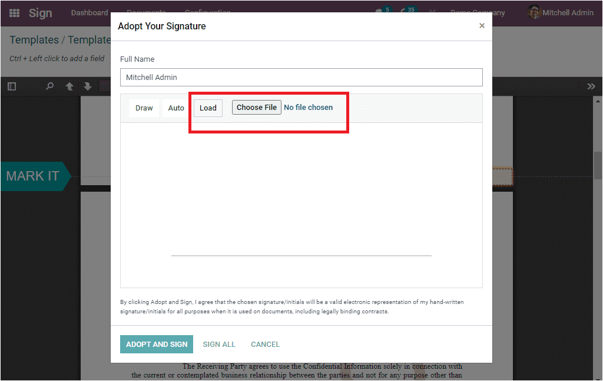The image size is (603, 381).
Task: Expand PDF tools double-chevron icon
Action: (x=591, y=86)
